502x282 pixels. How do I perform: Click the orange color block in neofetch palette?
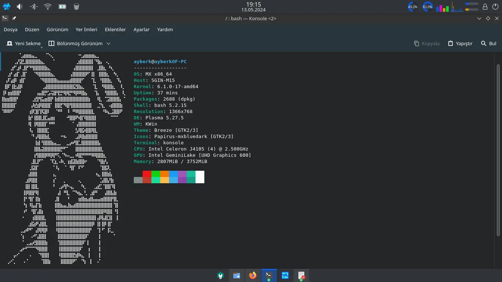pyautogui.click(x=165, y=174)
